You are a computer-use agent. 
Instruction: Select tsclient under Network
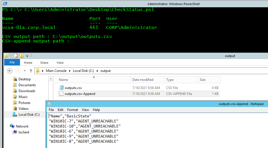coord(24,132)
